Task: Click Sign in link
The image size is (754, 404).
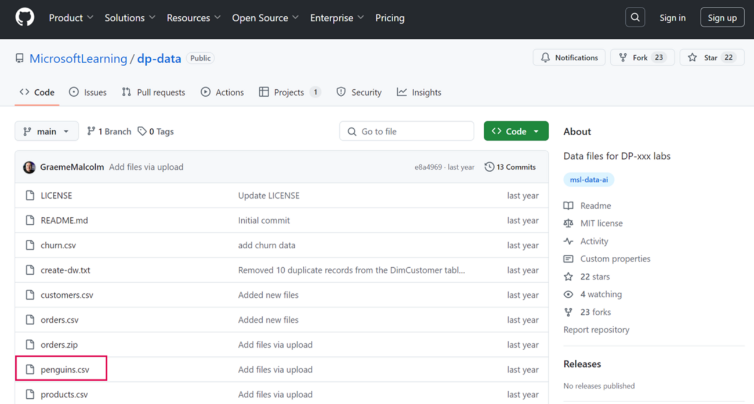Action: pyautogui.click(x=672, y=18)
